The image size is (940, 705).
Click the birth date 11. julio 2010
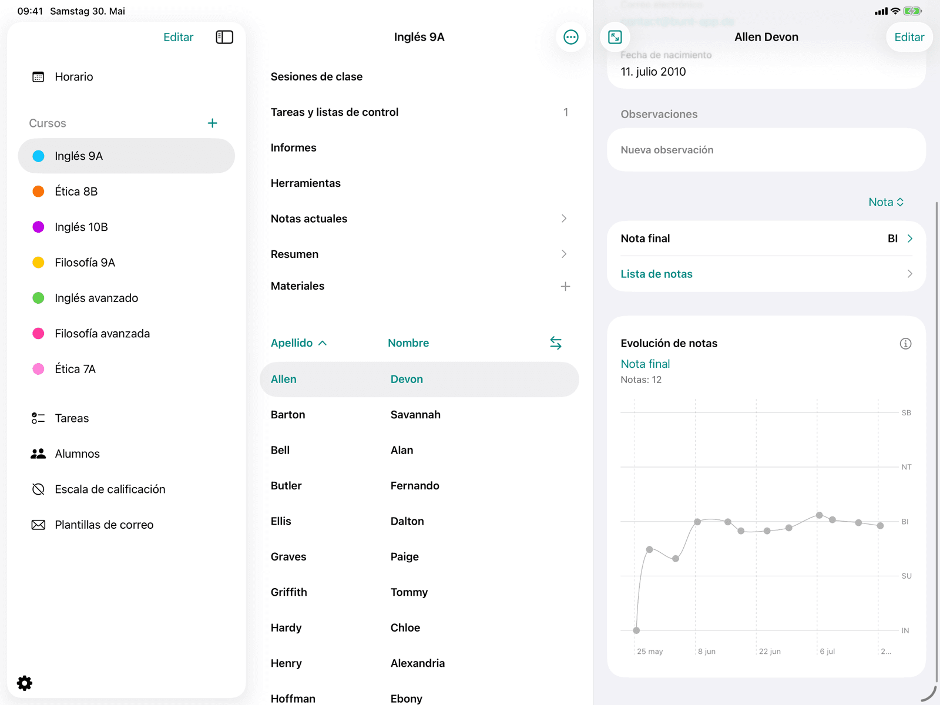653,72
